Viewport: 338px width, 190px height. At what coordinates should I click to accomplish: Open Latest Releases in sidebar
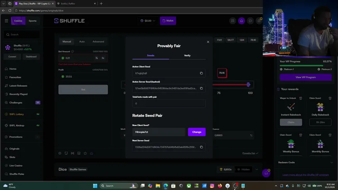[x=18, y=86]
